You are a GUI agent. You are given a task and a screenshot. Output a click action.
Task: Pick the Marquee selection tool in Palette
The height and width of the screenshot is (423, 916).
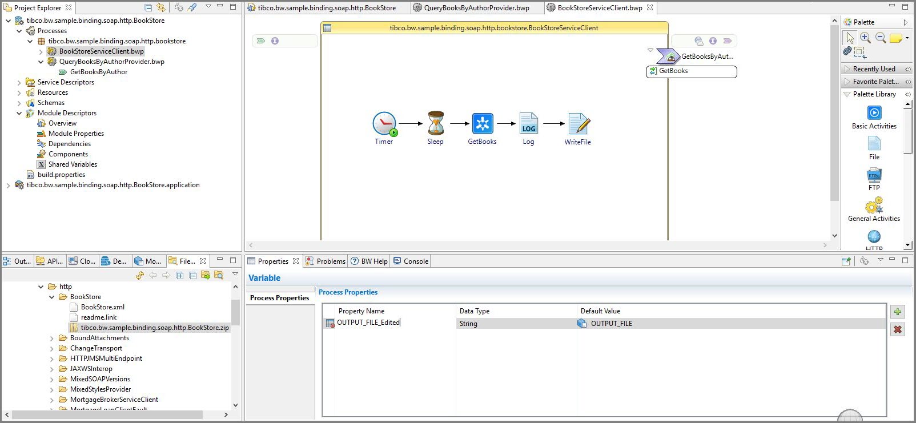pyautogui.click(x=860, y=53)
